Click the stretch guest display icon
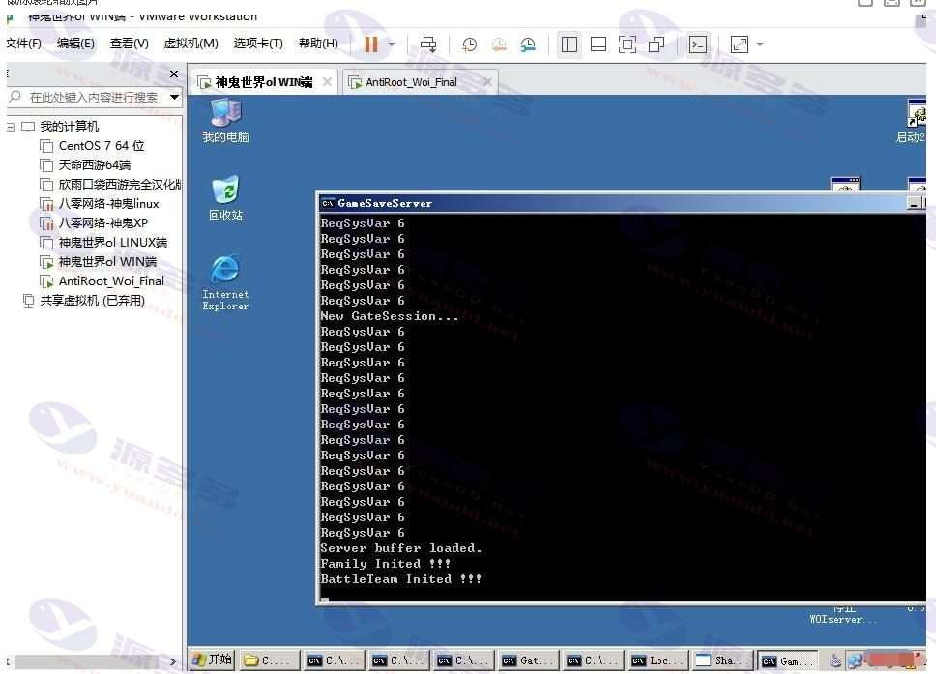Image resolution: width=936 pixels, height=674 pixels. (x=739, y=44)
